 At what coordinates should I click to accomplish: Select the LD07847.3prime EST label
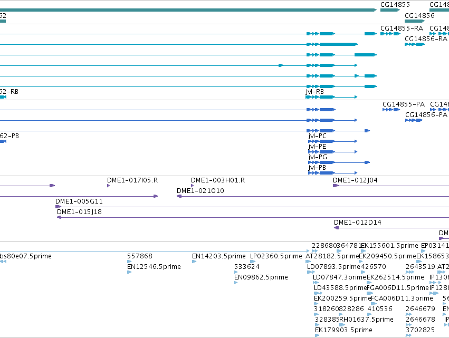pyautogui.click(x=339, y=277)
